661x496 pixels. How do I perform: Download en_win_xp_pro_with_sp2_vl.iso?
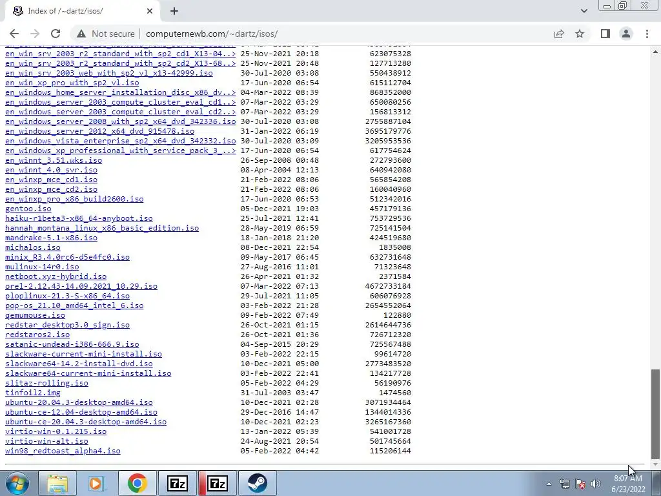click(x=72, y=83)
